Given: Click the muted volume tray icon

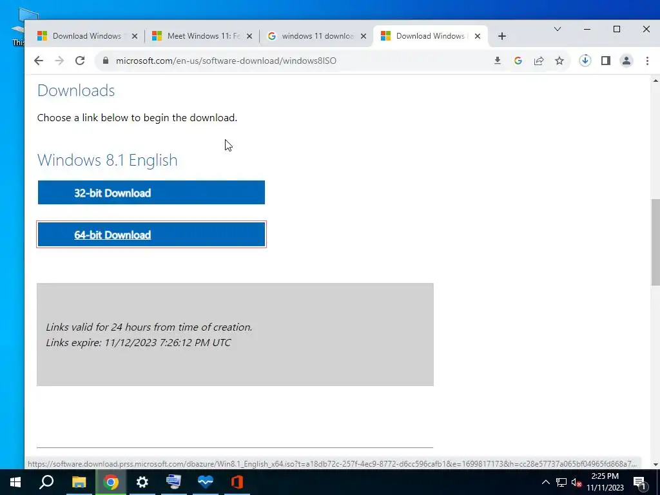Looking at the screenshot, I should 576,482.
